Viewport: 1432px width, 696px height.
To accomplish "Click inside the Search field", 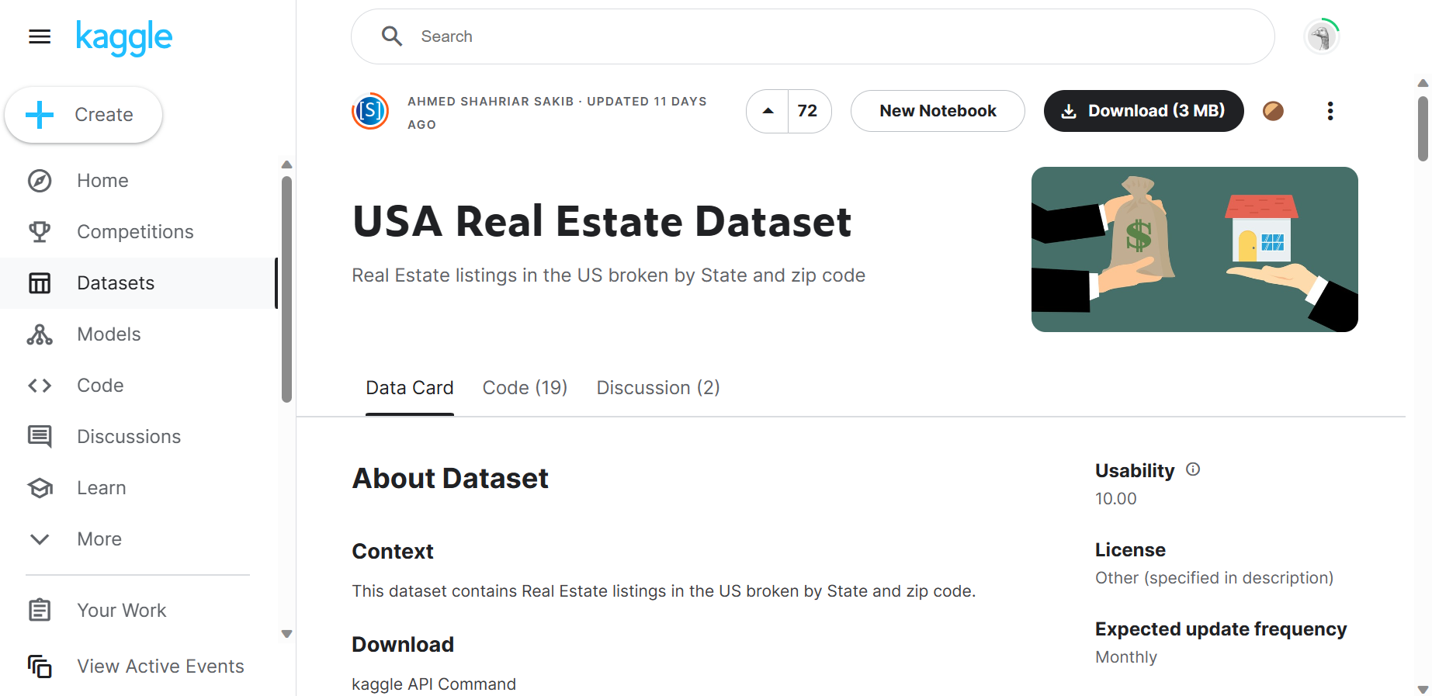I will 813,36.
